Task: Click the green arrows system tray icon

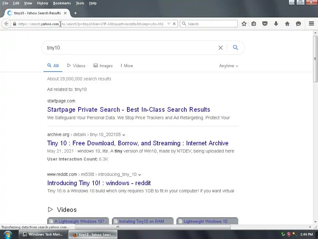Action: [x=283, y=234]
